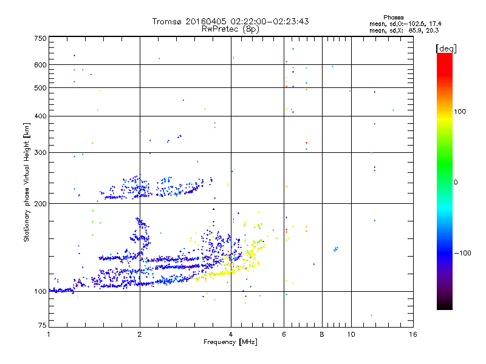
Task: Click the x-axis tick label '10'
Action: point(351,334)
